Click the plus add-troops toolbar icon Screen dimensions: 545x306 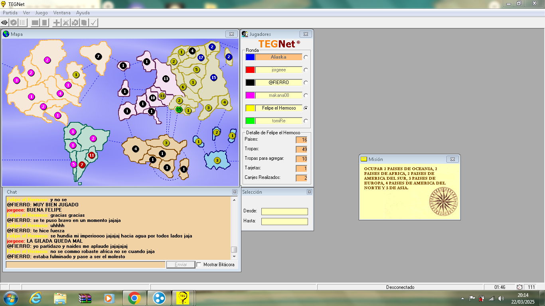click(57, 23)
